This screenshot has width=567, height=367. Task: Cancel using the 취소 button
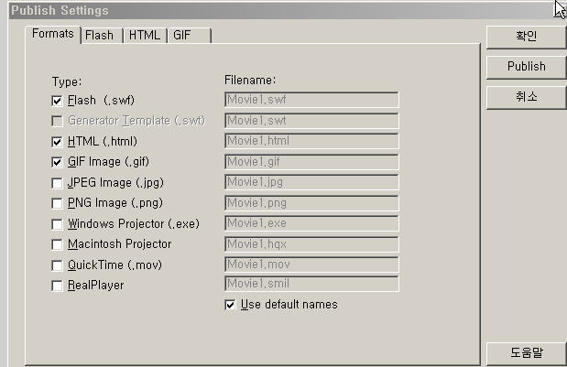click(526, 97)
